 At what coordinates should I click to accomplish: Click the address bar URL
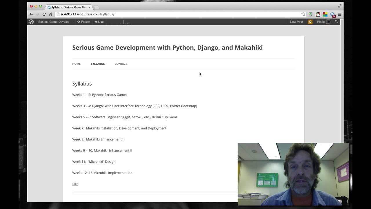pos(88,14)
